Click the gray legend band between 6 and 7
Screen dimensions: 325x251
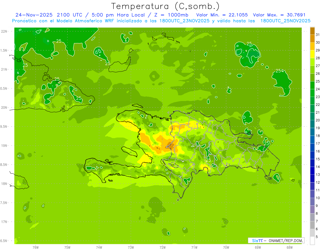pos(313,225)
